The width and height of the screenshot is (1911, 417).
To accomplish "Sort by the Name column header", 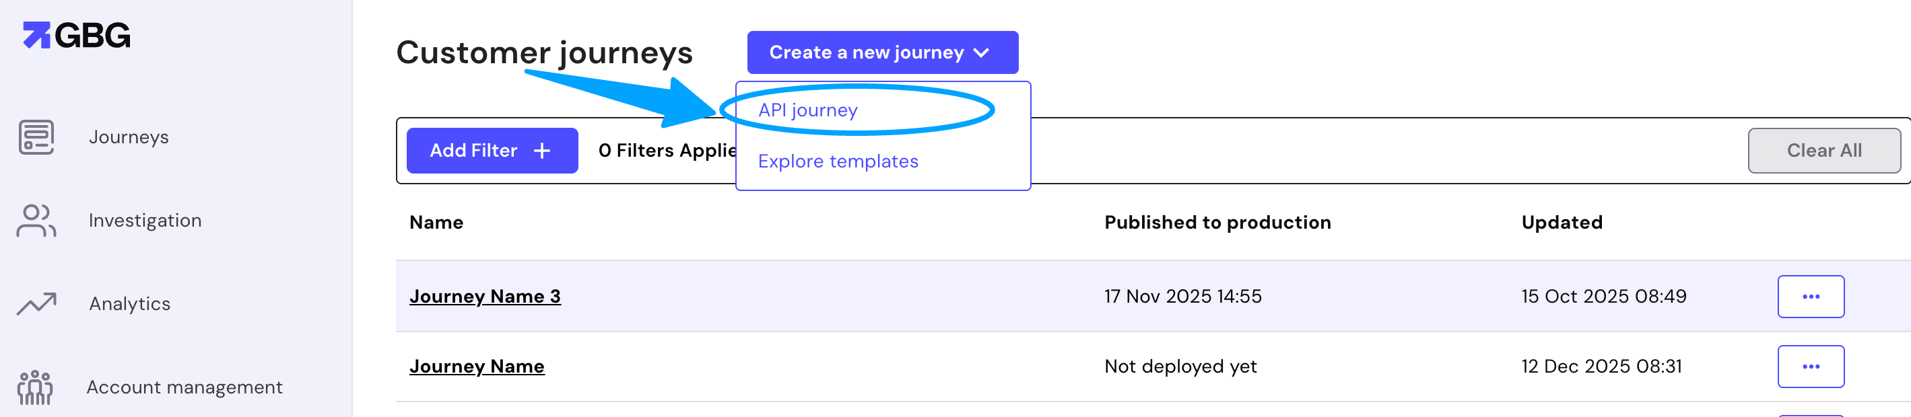I will pyautogui.click(x=436, y=221).
